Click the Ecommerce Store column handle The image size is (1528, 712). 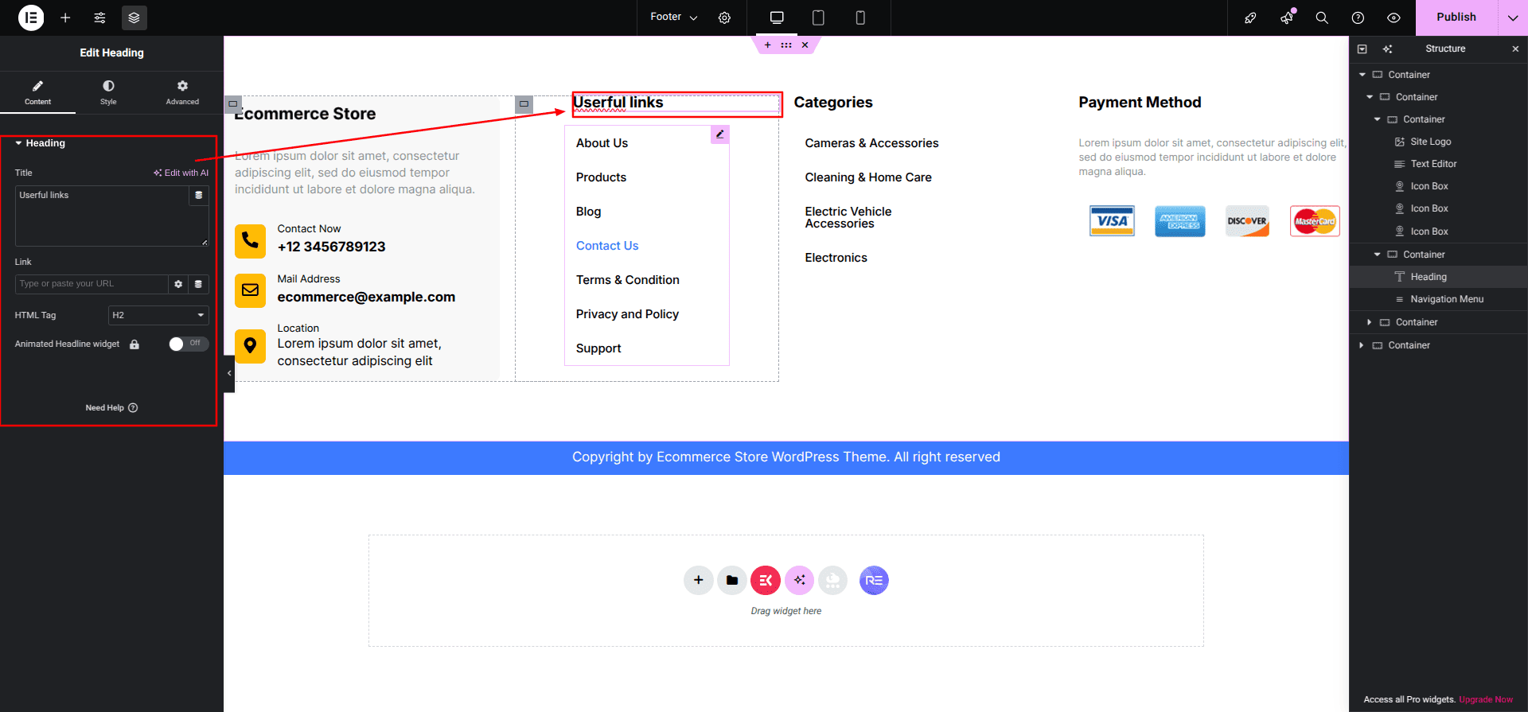[233, 103]
